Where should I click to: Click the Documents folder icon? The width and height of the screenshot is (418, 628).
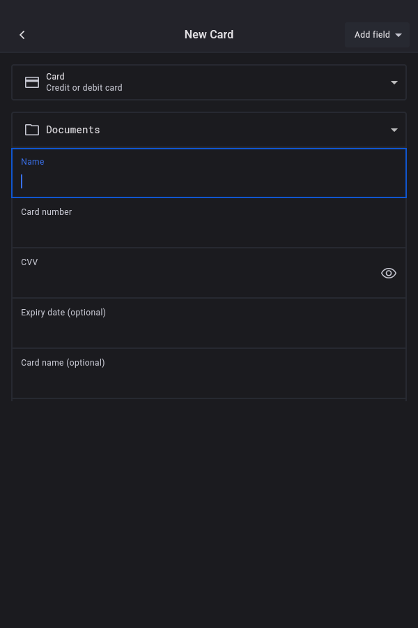32,130
